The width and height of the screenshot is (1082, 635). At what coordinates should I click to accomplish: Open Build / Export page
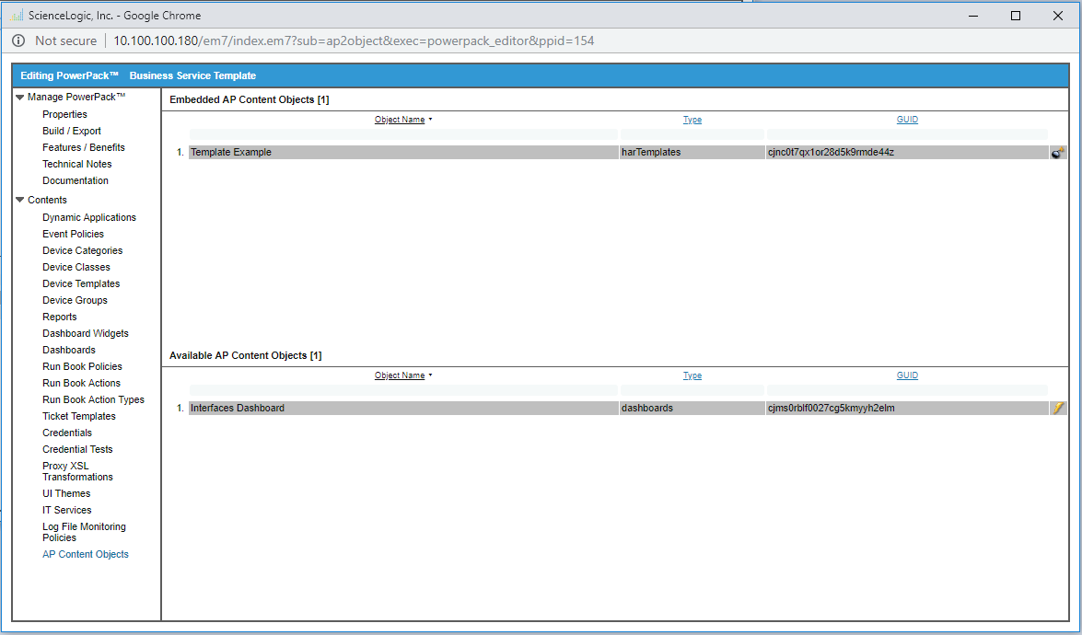click(72, 131)
